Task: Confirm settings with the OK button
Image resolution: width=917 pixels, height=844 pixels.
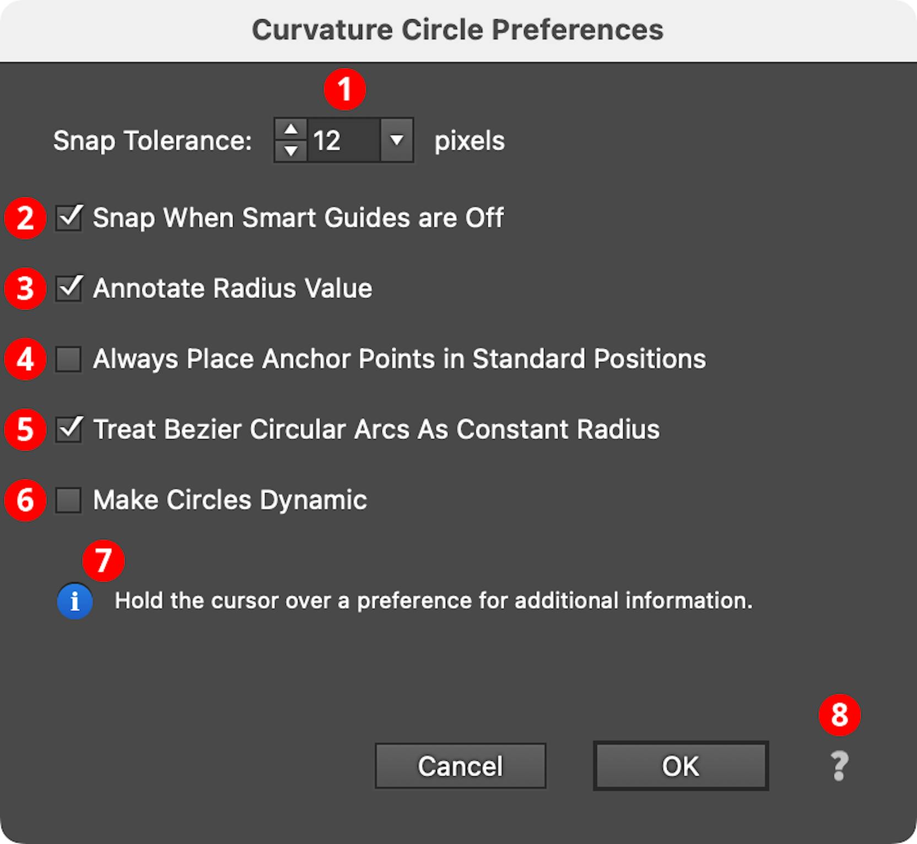Action: click(x=681, y=766)
